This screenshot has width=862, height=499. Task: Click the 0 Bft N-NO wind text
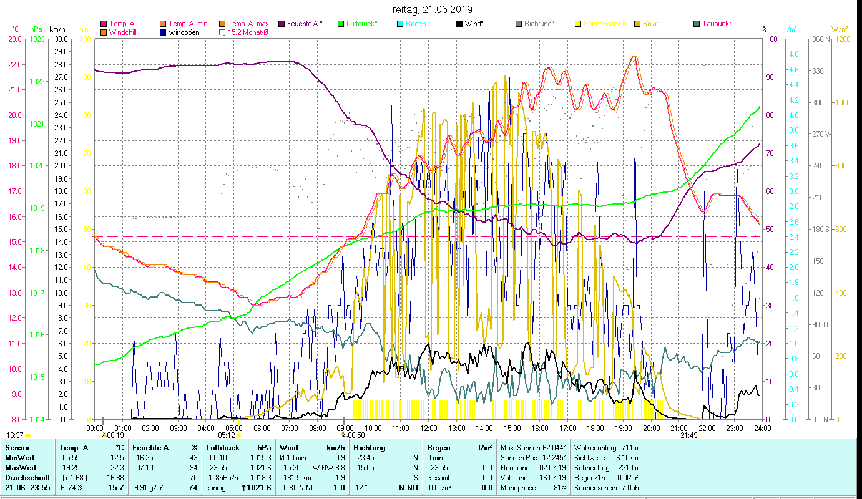(300, 488)
